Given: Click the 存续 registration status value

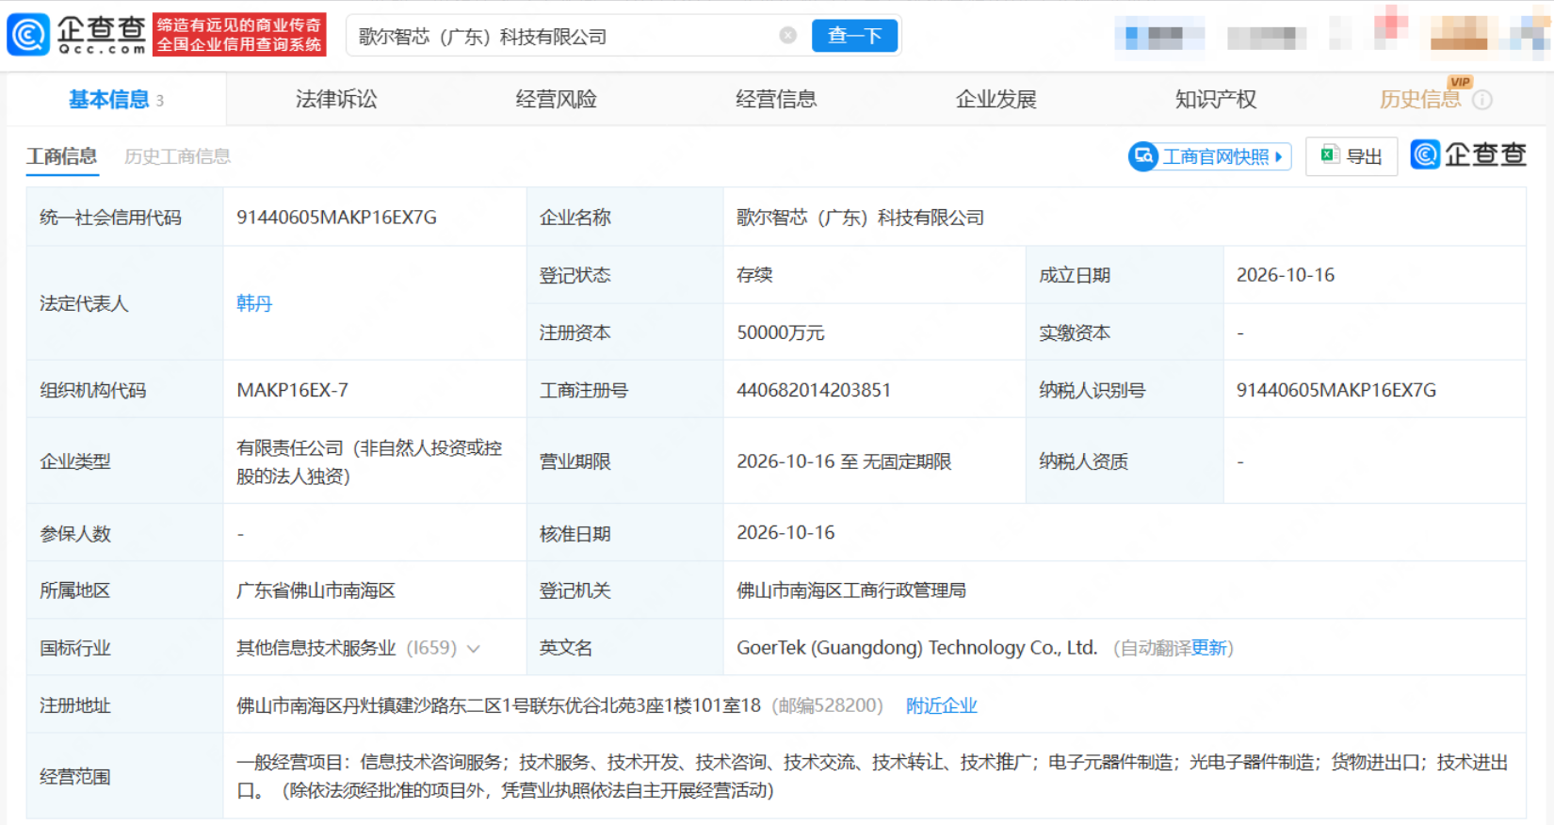Looking at the screenshot, I should click(x=754, y=275).
